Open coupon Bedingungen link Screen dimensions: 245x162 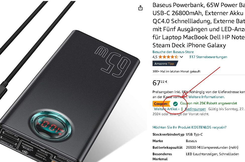click(x=195, y=109)
